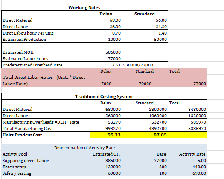Click the Base column header
This screenshot has width=224, height=179.
161,154
